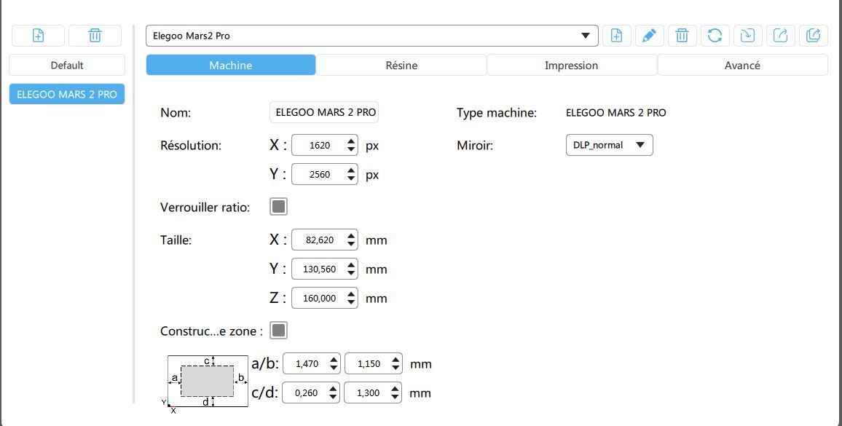Click the trash icon above the Default profile
The image size is (842, 426).
(95, 36)
